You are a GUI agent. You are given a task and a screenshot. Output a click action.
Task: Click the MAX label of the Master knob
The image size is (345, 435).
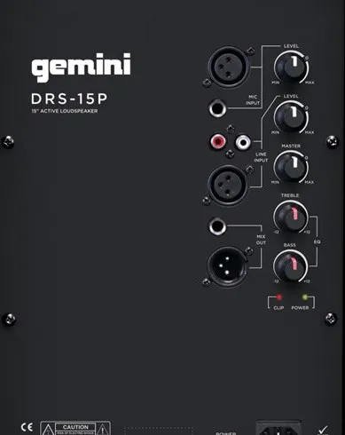click(x=310, y=182)
